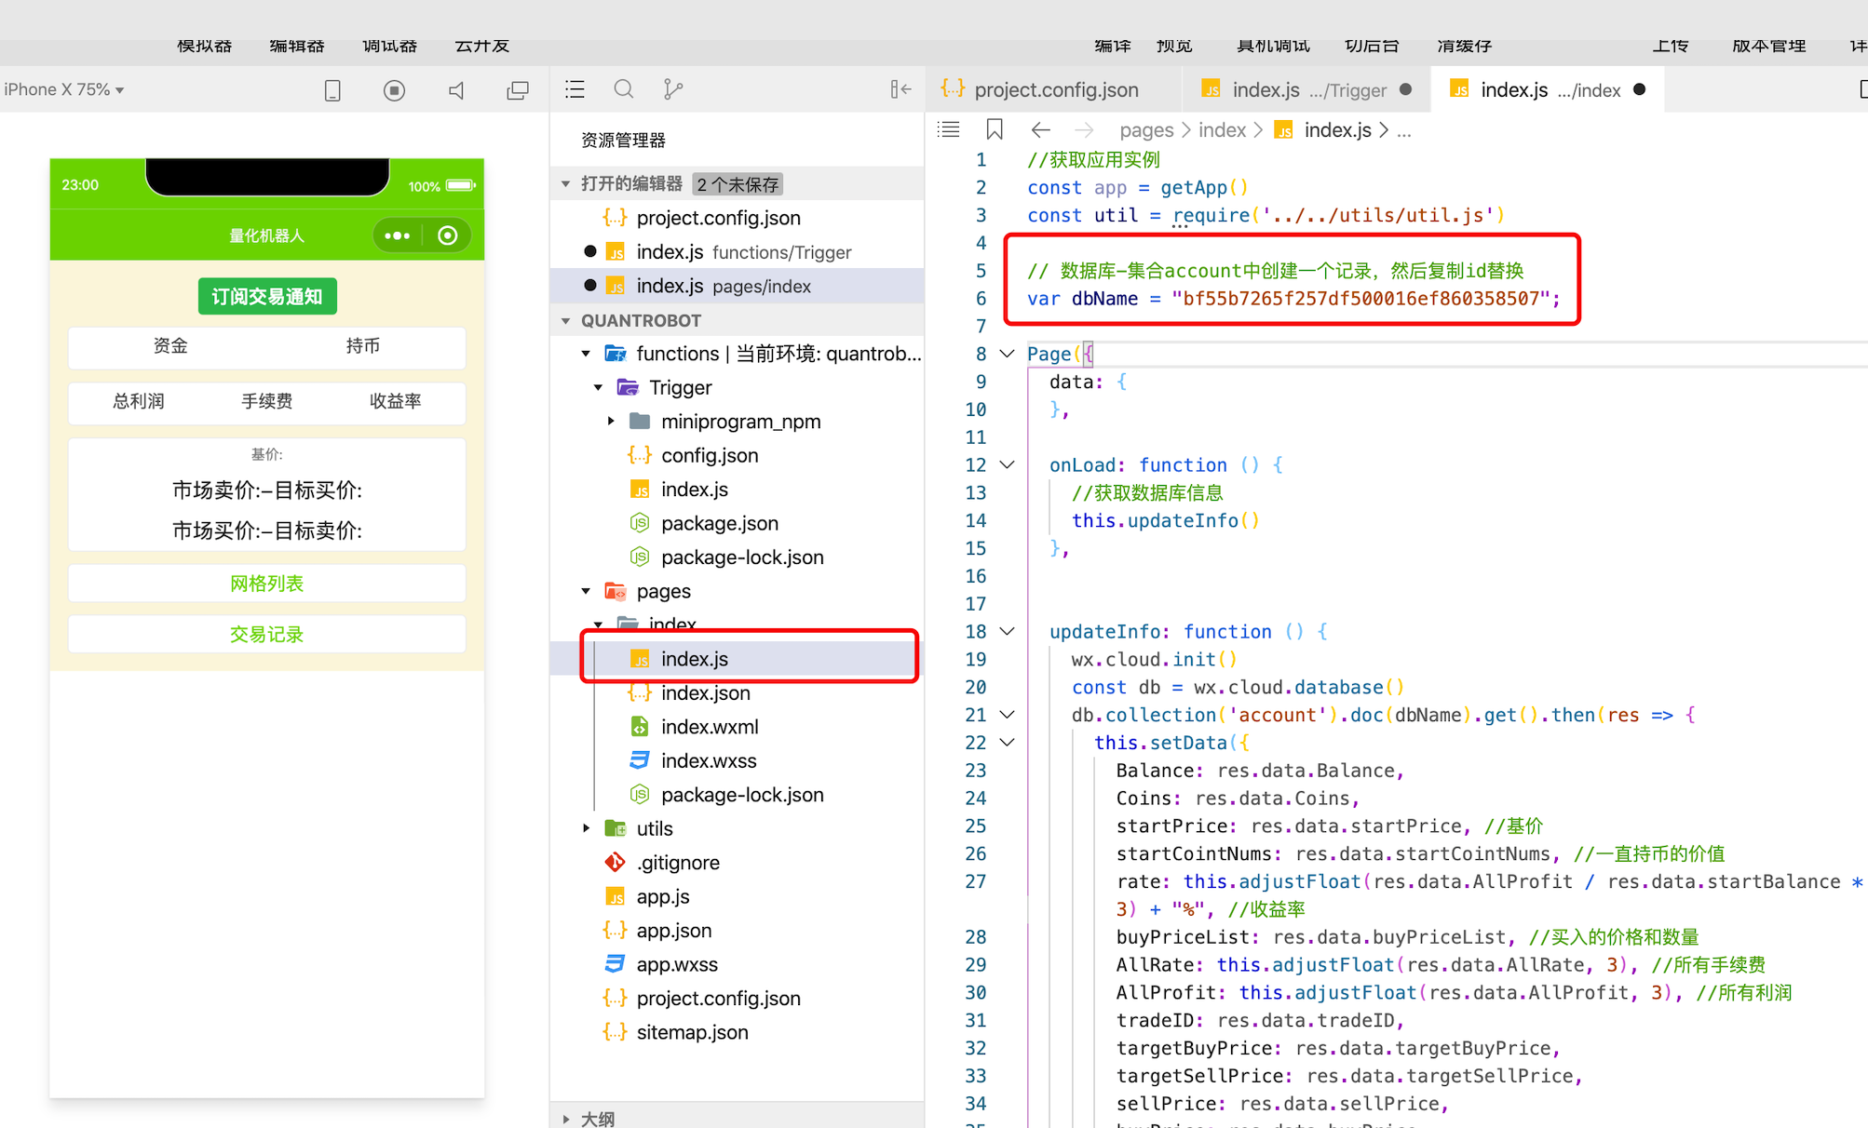Viewport: 1868px width, 1128px height.
Task: Open the search icon in sidebar
Action: [x=624, y=89]
